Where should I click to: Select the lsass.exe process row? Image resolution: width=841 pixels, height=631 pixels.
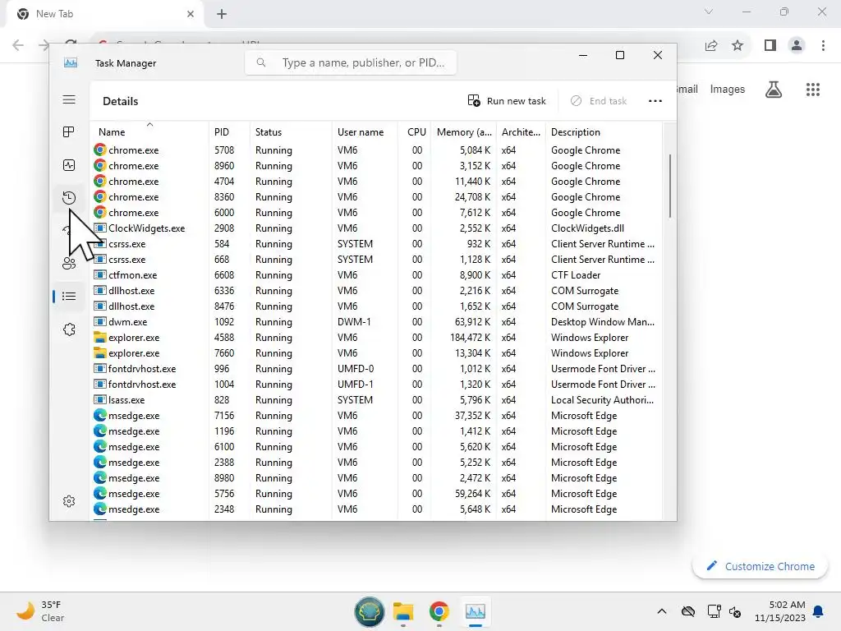[x=376, y=400]
